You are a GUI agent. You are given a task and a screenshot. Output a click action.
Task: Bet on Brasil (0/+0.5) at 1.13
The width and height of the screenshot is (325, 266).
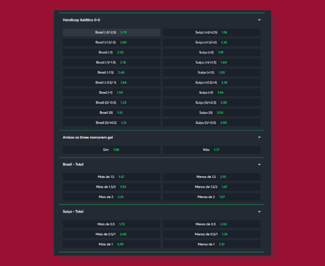pos(112,123)
